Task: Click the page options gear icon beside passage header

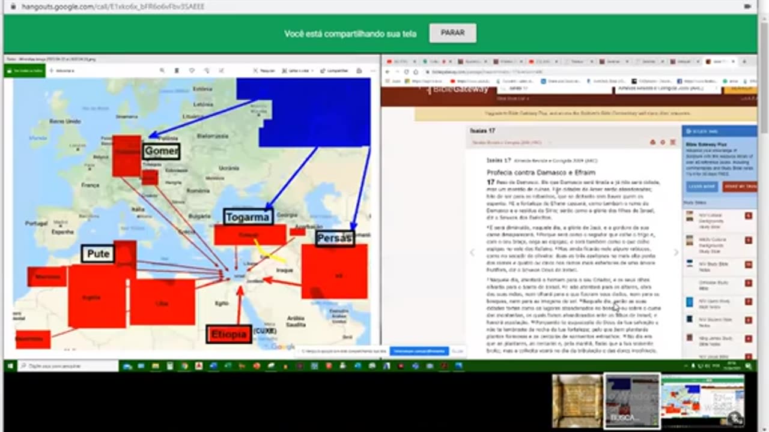Action: (x=663, y=142)
